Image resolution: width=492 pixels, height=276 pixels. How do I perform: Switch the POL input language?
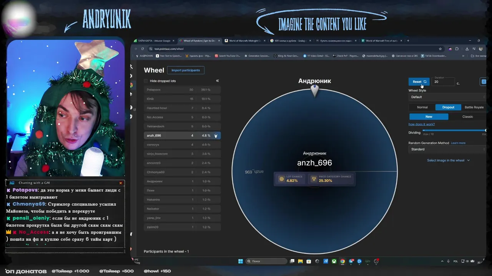pyautogui.click(x=455, y=261)
